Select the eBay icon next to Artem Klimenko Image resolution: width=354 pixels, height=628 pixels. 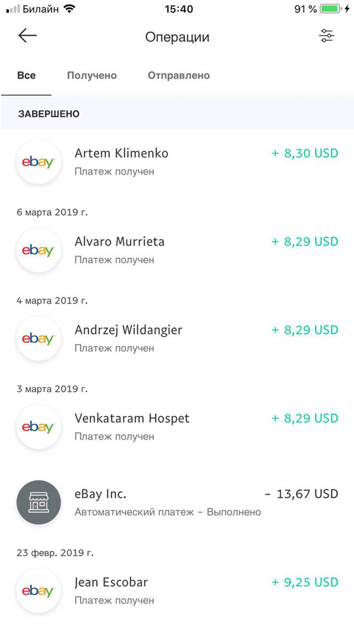pyautogui.click(x=38, y=162)
